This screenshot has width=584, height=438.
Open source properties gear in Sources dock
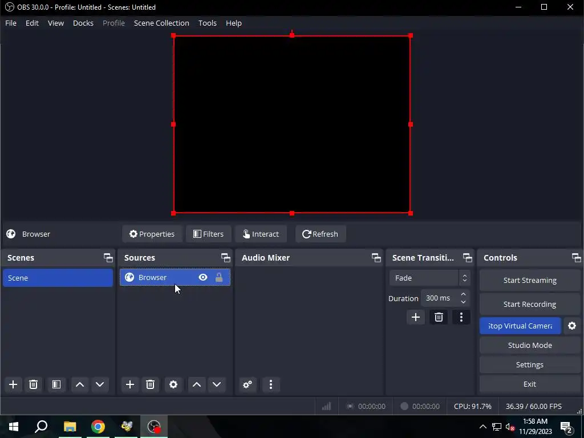pyautogui.click(x=173, y=384)
